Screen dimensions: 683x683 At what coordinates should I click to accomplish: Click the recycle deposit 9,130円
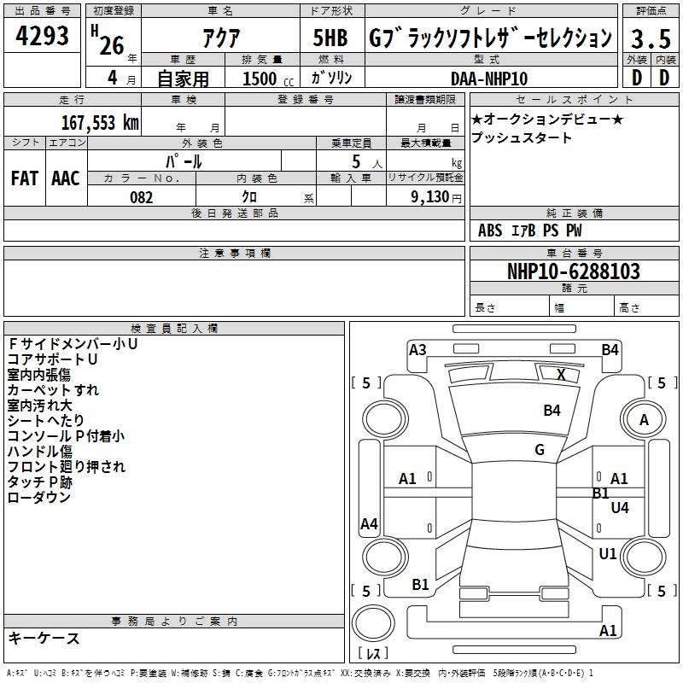[x=435, y=197]
